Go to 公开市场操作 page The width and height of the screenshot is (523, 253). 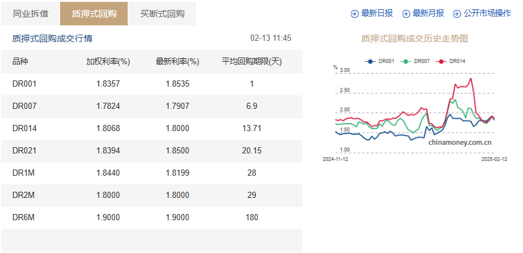tap(487, 13)
